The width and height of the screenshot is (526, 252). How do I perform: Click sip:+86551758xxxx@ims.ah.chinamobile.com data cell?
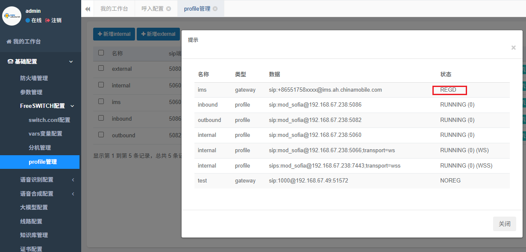325,90
